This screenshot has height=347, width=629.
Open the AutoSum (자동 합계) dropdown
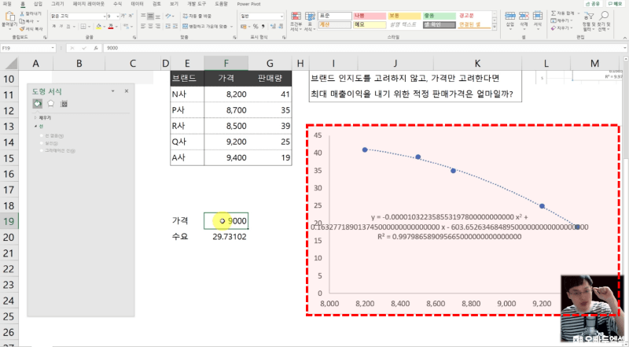pos(579,13)
